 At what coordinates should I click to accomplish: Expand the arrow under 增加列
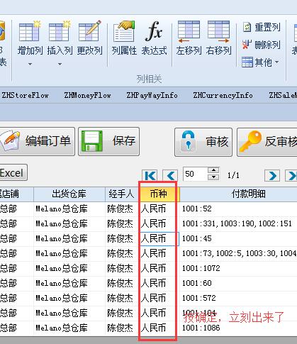(30, 64)
